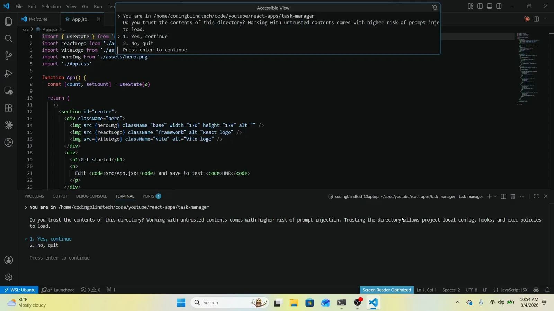
Task: Click Launchpad in the status bar
Action: coord(58,290)
